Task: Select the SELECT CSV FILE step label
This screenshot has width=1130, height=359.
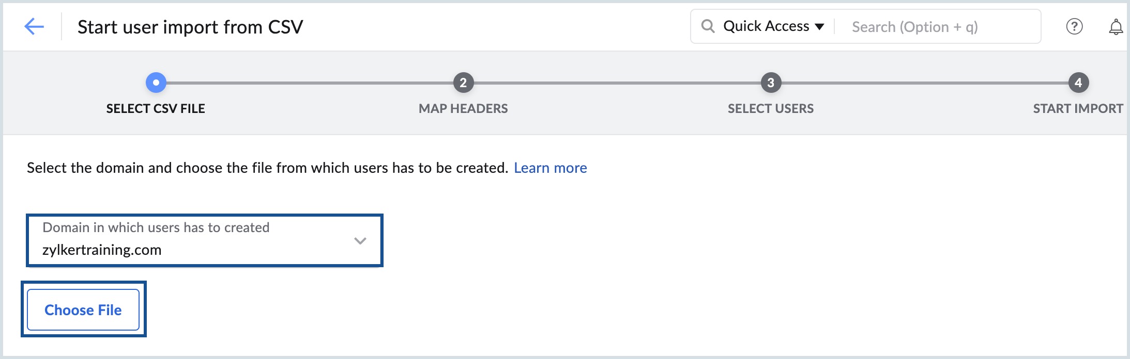Action: [156, 108]
